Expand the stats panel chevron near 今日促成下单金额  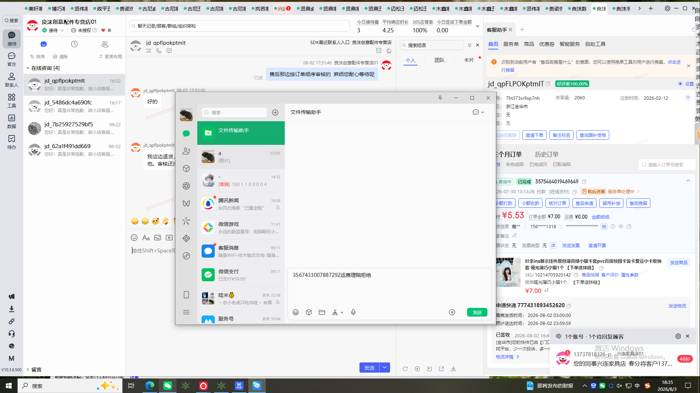pyautogui.click(x=478, y=26)
